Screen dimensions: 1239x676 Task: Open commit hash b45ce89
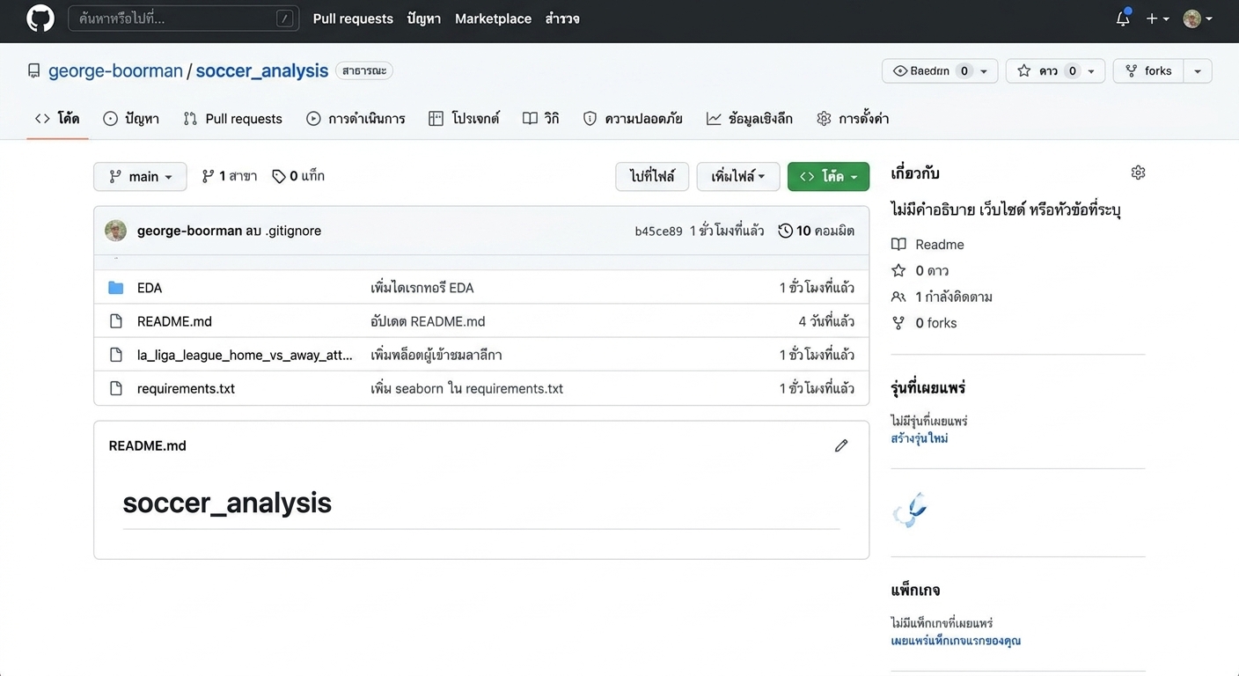(658, 231)
